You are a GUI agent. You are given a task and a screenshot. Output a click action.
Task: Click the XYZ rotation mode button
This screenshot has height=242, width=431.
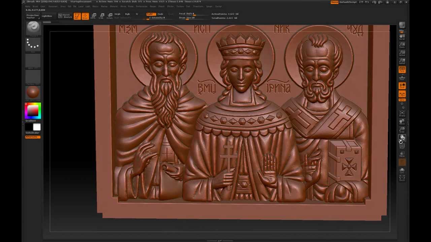click(x=402, y=99)
